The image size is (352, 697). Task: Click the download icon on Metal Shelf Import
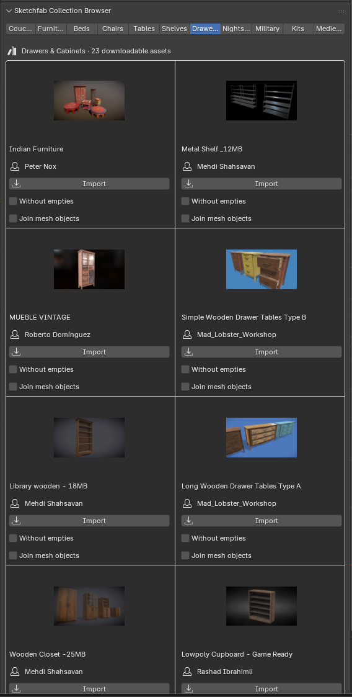[x=188, y=184]
